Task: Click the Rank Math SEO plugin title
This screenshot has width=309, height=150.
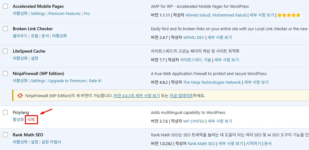Action: pos(28,135)
